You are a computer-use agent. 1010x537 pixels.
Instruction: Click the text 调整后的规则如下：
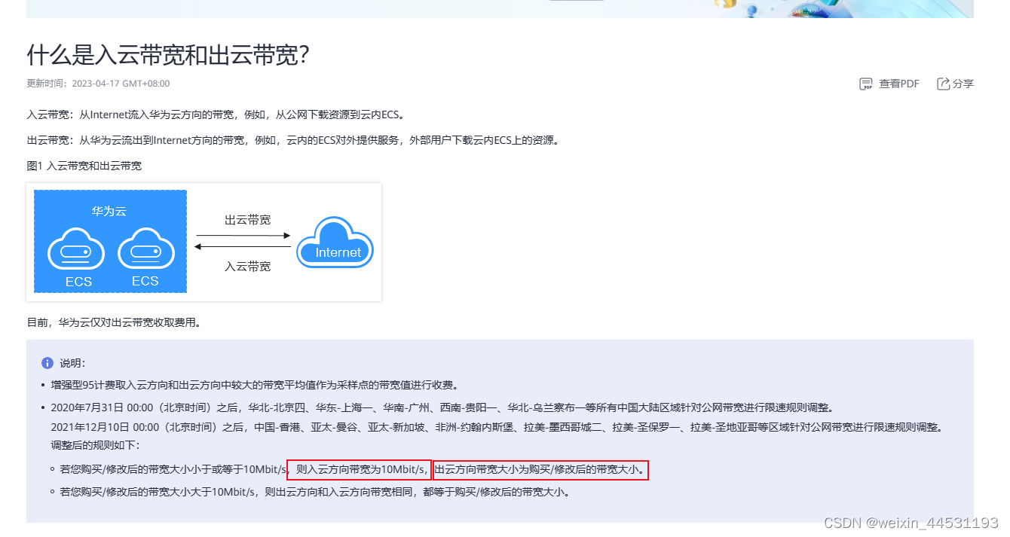click(x=96, y=445)
